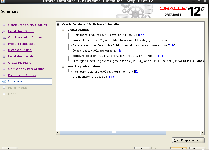Click the horizontal scrollbar thumb
Image resolution: width=209 pixels, height=150 pixels.
(113, 133)
